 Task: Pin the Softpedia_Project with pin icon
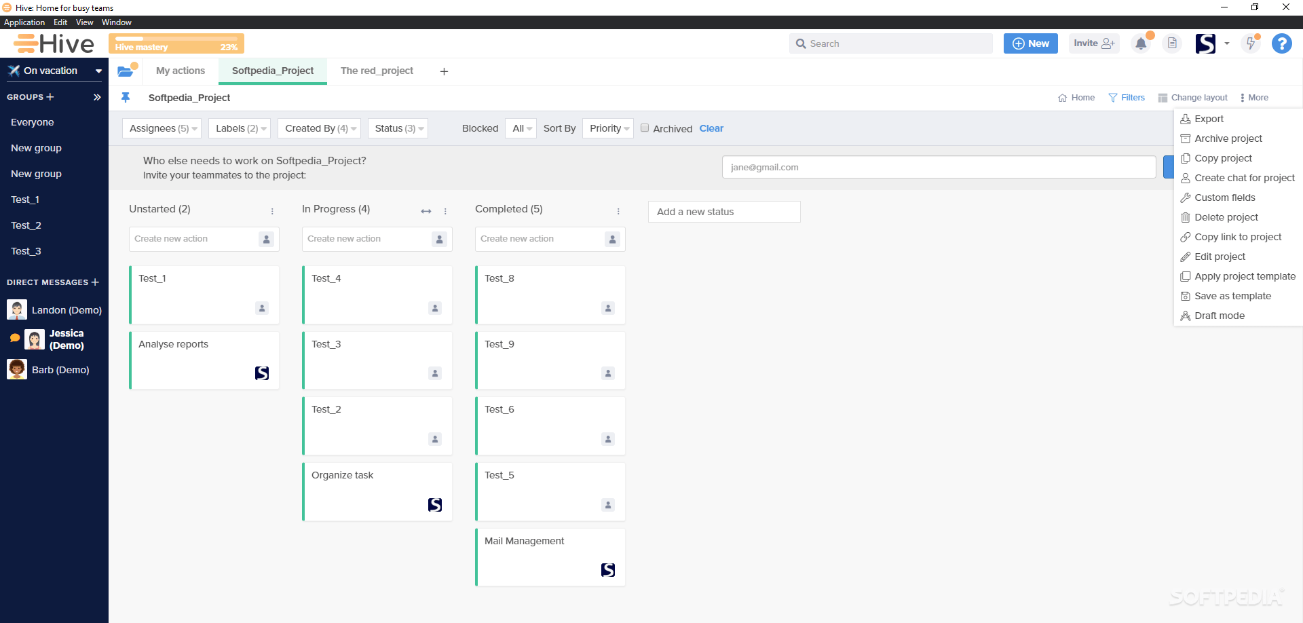click(126, 98)
